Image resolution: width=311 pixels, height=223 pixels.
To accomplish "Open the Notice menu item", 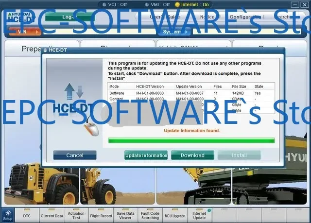I will (207, 17).
